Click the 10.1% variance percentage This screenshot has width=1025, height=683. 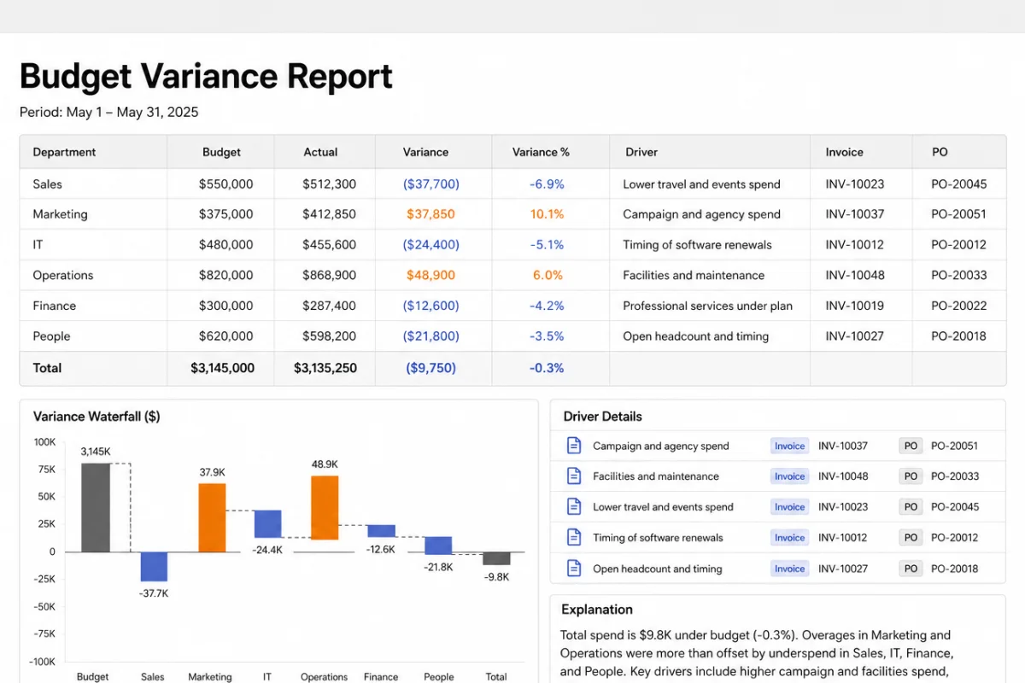tap(547, 214)
